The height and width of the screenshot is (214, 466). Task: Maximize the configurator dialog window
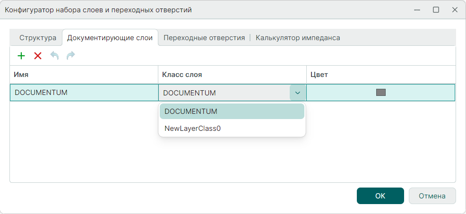tap(436, 10)
